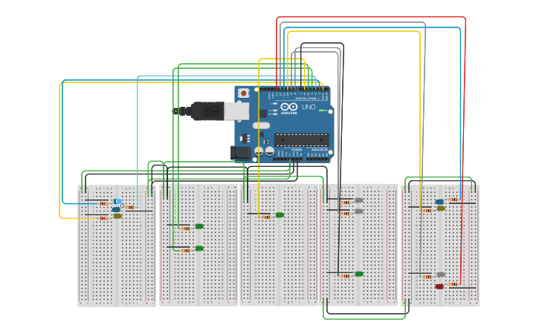539x336 pixels.
Task: Select the red LED on the rightmost breadboard
Action: (439, 286)
